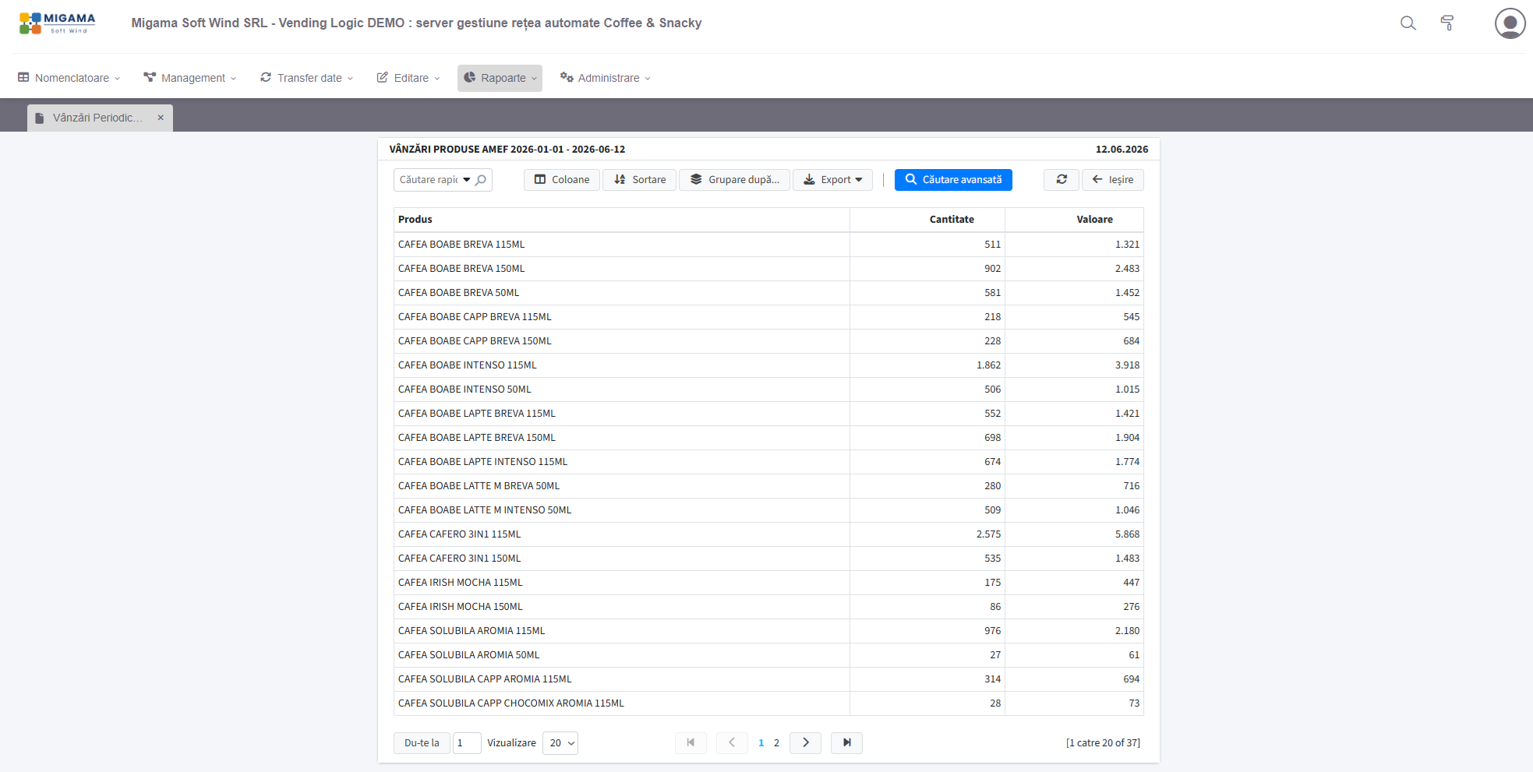The height and width of the screenshot is (772, 1533).
Task: Select the CAFEA BOABE INTENSO 115ML row
Action: pos(768,365)
